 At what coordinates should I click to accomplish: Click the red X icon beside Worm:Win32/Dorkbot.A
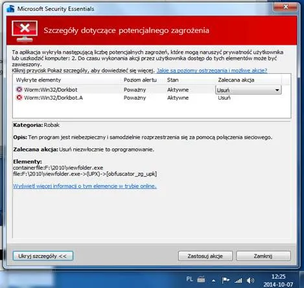pyautogui.click(x=19, y=98)
